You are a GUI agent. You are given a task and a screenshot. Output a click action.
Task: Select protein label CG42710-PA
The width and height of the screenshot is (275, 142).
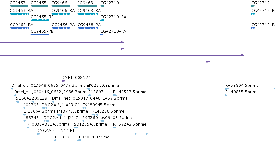113,31
